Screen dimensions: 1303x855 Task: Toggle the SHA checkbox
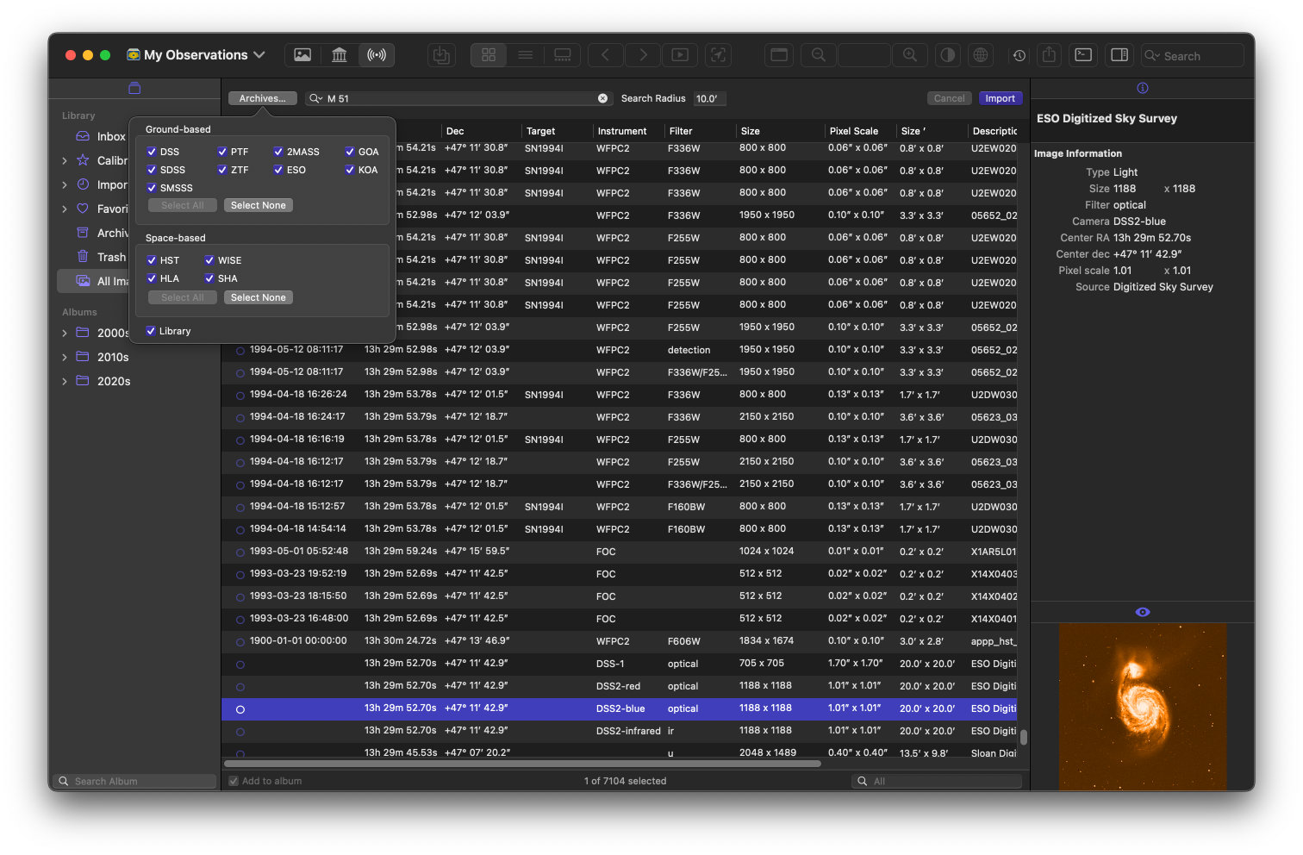pyautogui.click(x=209, y=278)
